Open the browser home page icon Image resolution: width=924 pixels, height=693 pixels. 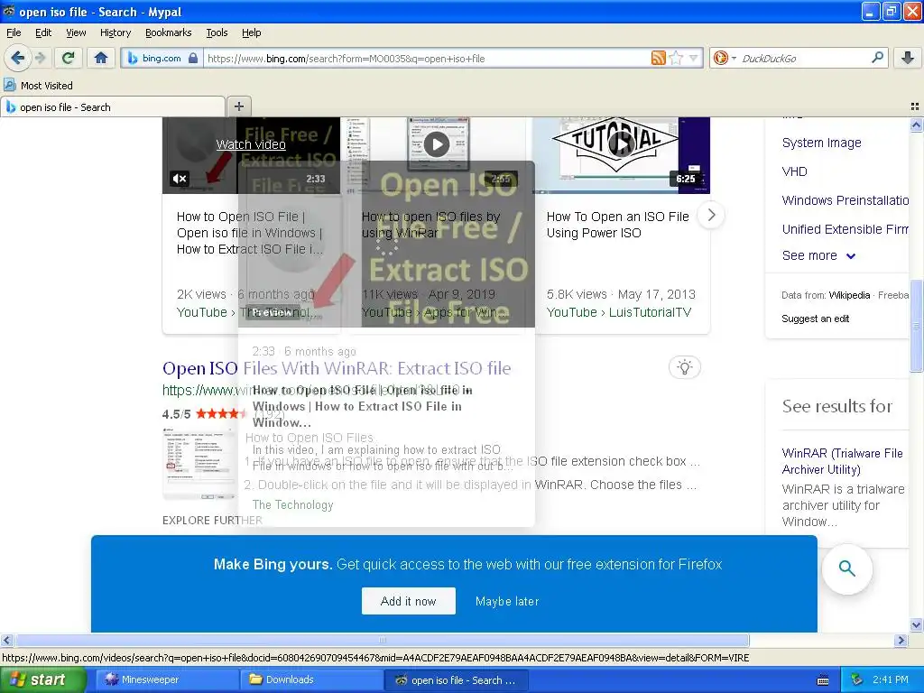pos(101,58)
